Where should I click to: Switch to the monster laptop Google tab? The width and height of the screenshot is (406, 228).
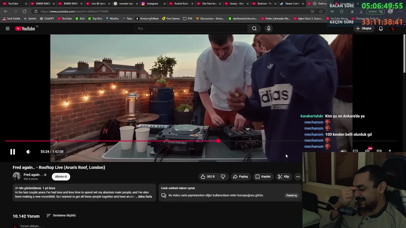125,3
